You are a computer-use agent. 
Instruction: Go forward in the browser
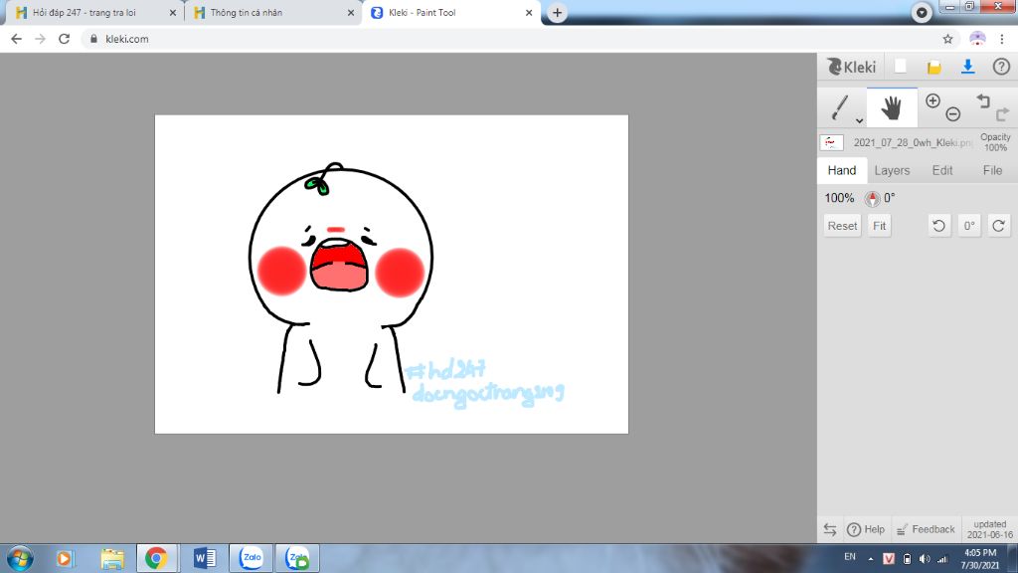pyautogui.click(x=40, y=39)
